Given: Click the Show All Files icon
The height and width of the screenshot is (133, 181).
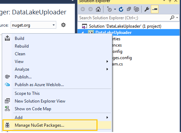Looking at the screenshot, I should tap(136, 9).
